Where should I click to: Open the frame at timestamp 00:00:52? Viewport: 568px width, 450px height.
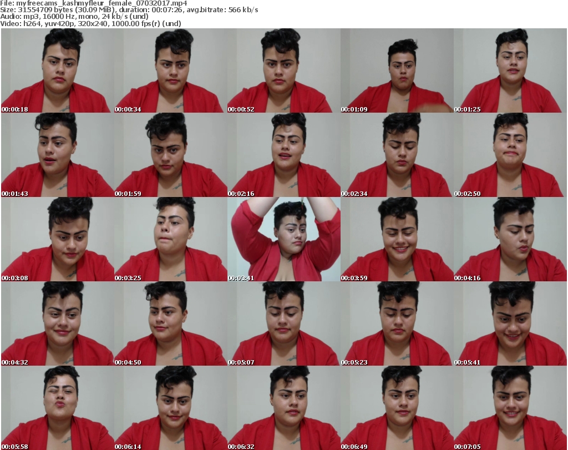[x=284, y=70]
